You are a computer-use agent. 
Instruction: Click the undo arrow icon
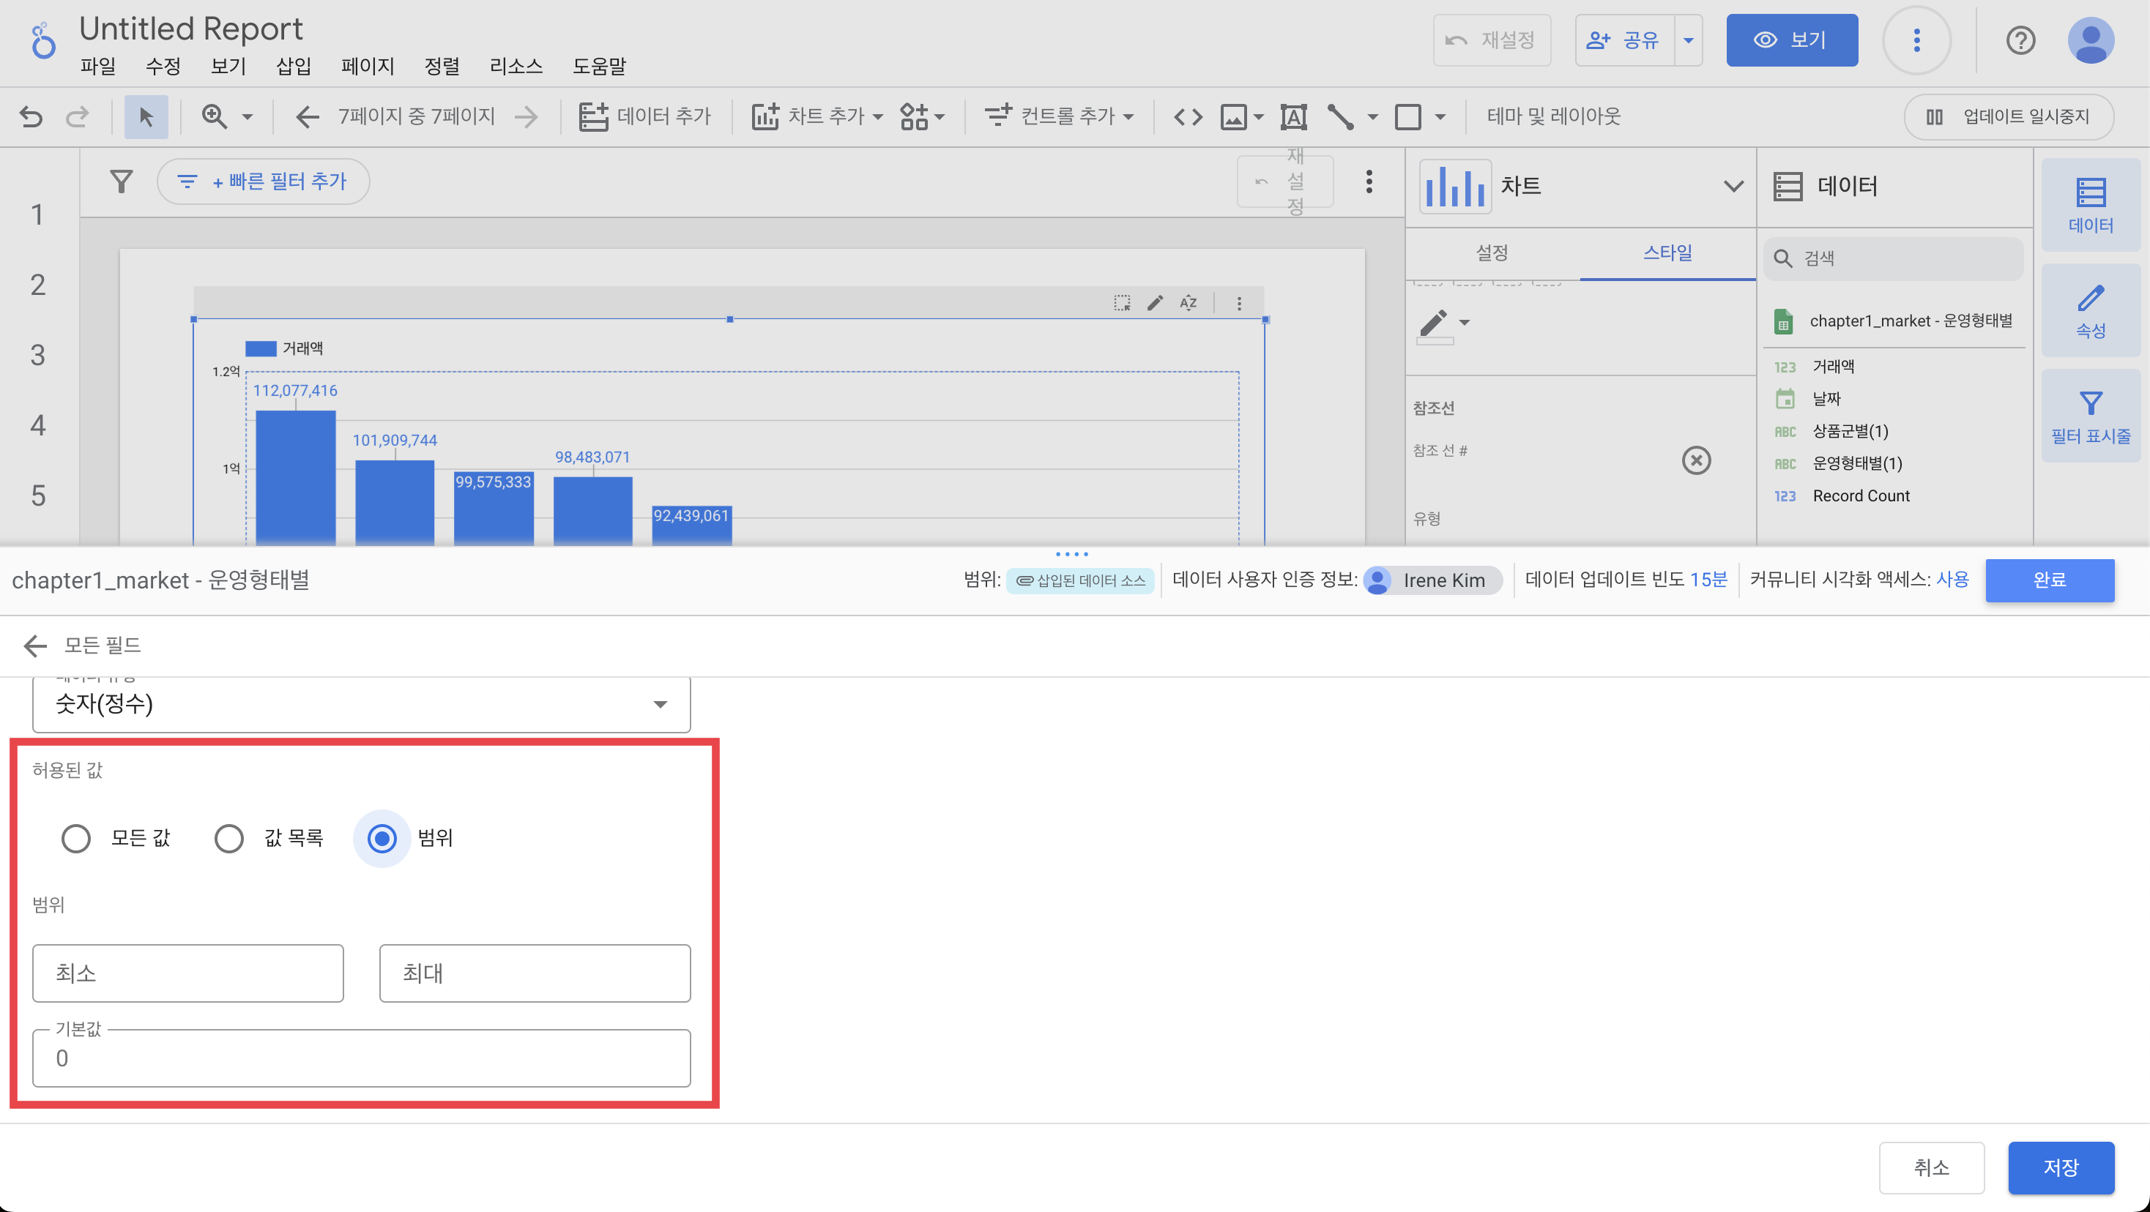click(x=31, y=117)
